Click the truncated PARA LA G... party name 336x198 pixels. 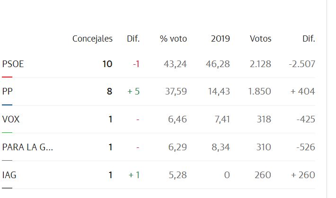27,147
